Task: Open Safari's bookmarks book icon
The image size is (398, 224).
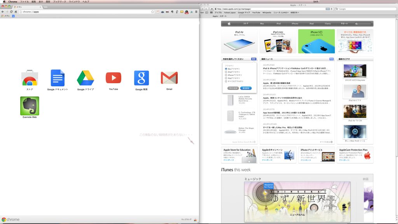Action: pyautogui.click(x=207, y=12)
